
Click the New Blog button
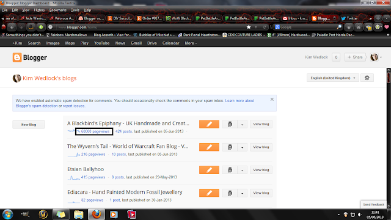coord(29,125)
